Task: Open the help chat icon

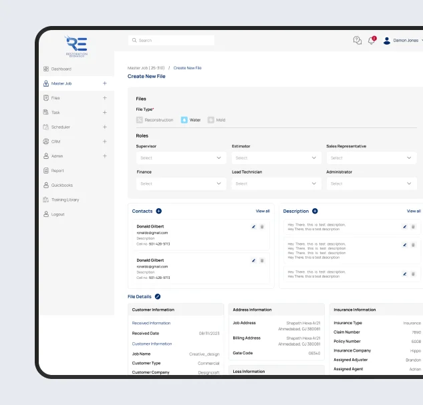Action: (357, 41)
